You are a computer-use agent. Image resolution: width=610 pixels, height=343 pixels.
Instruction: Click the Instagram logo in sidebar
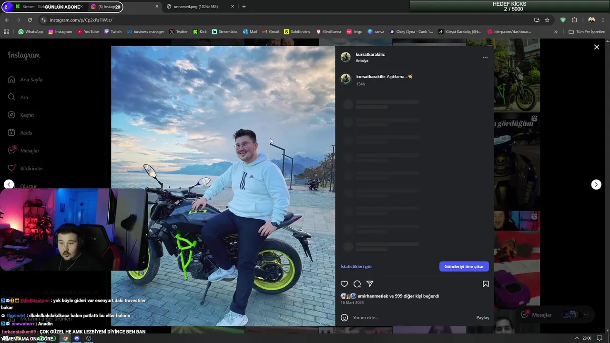(24, 55)
